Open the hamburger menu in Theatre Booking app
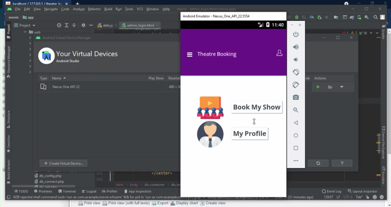 tap(190, 54)
